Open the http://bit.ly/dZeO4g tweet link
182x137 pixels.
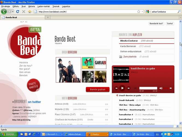pyautogui.click(x=21, y=120)
